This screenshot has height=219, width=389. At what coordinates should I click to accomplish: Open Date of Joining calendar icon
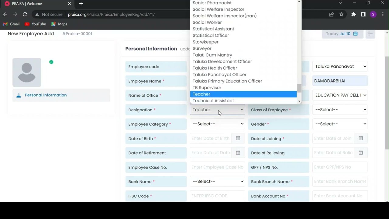click(x=361, y=138)
